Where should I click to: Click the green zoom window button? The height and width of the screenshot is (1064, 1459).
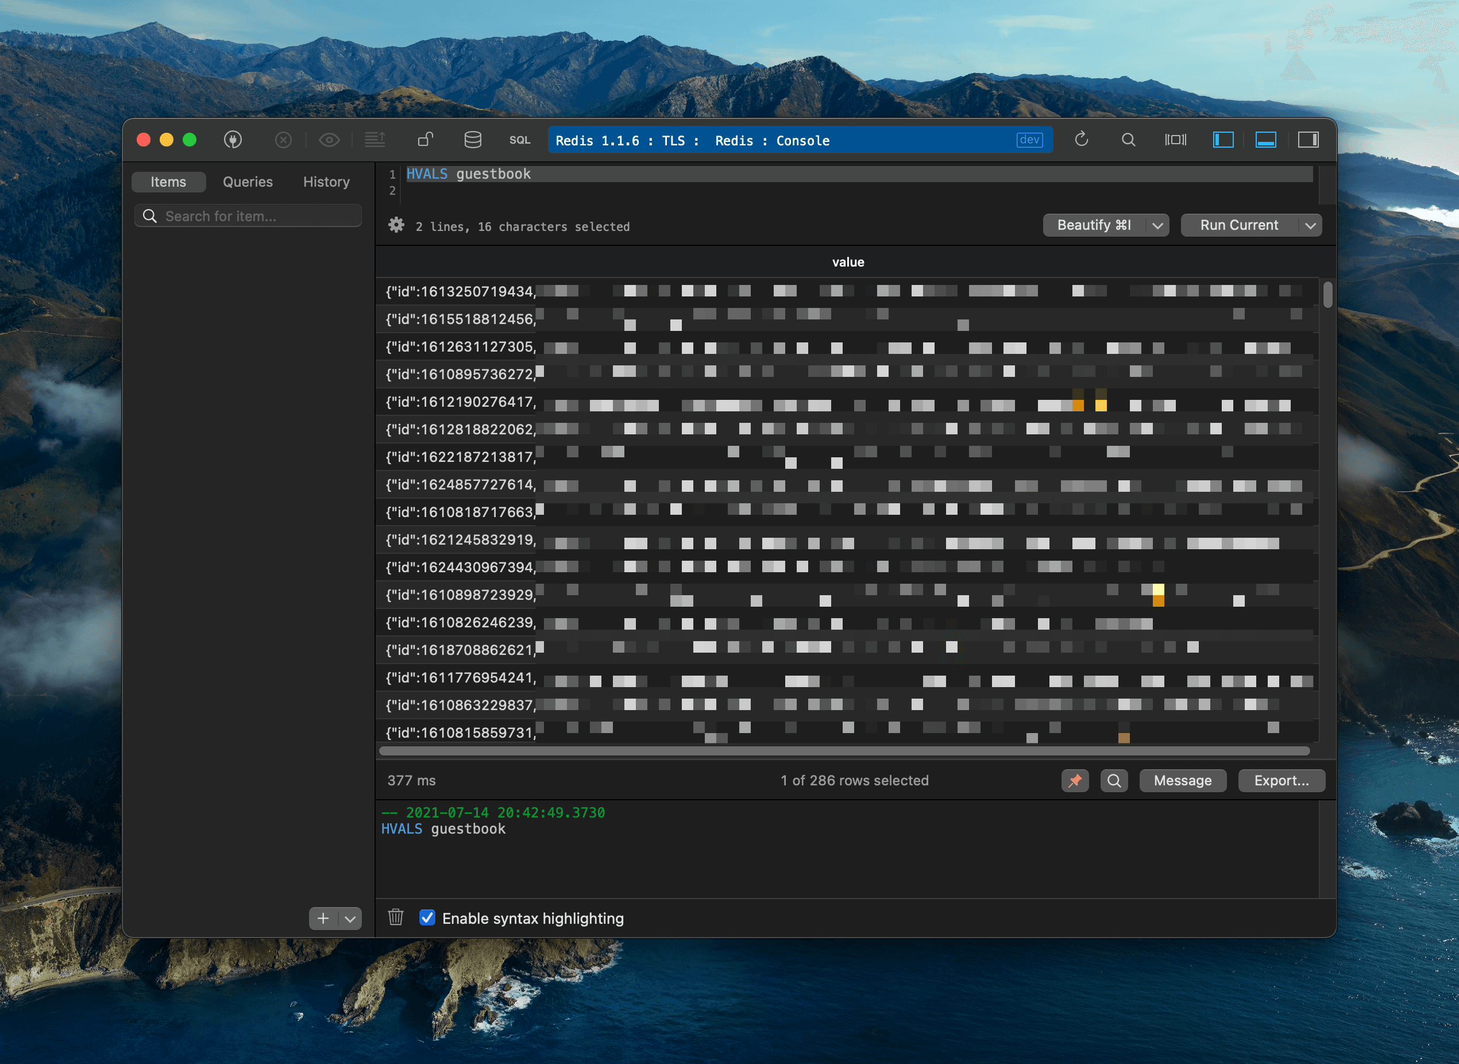click(x=190, y=140)
